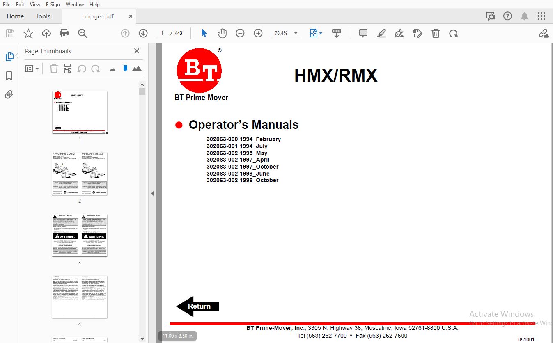Viewport: 553px width, 343px height.
Task: Select page 4 thumbnail
Action: [x=80, y=297]
